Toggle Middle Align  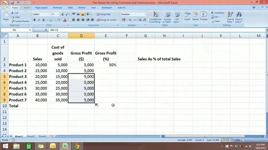[x=78, y=14]
